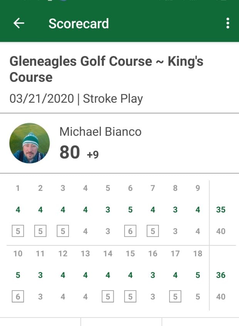Tap the boxed score on hole 15
Screen dimensions: 239x326
tap(130, 297)
